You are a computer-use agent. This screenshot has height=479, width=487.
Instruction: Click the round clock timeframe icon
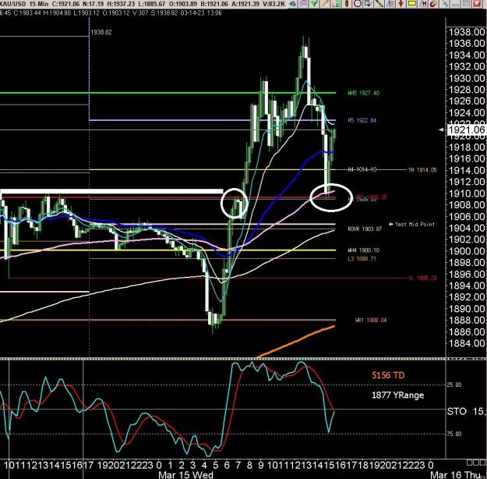(x=358, y=3)
